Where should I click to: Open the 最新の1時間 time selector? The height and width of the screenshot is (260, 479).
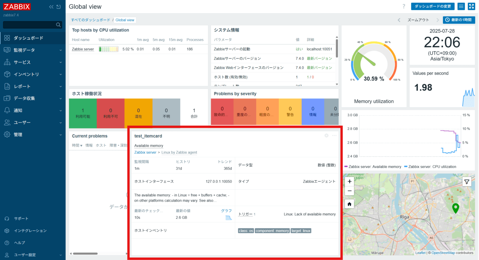[x=459, y=20]
